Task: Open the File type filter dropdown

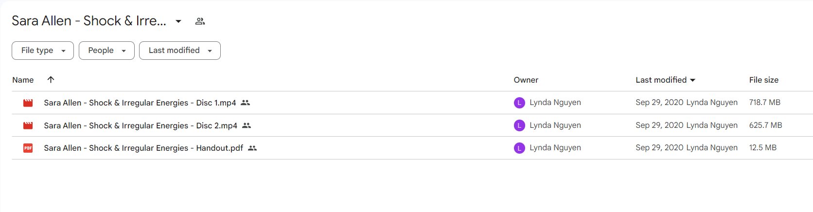Action: 43,51
